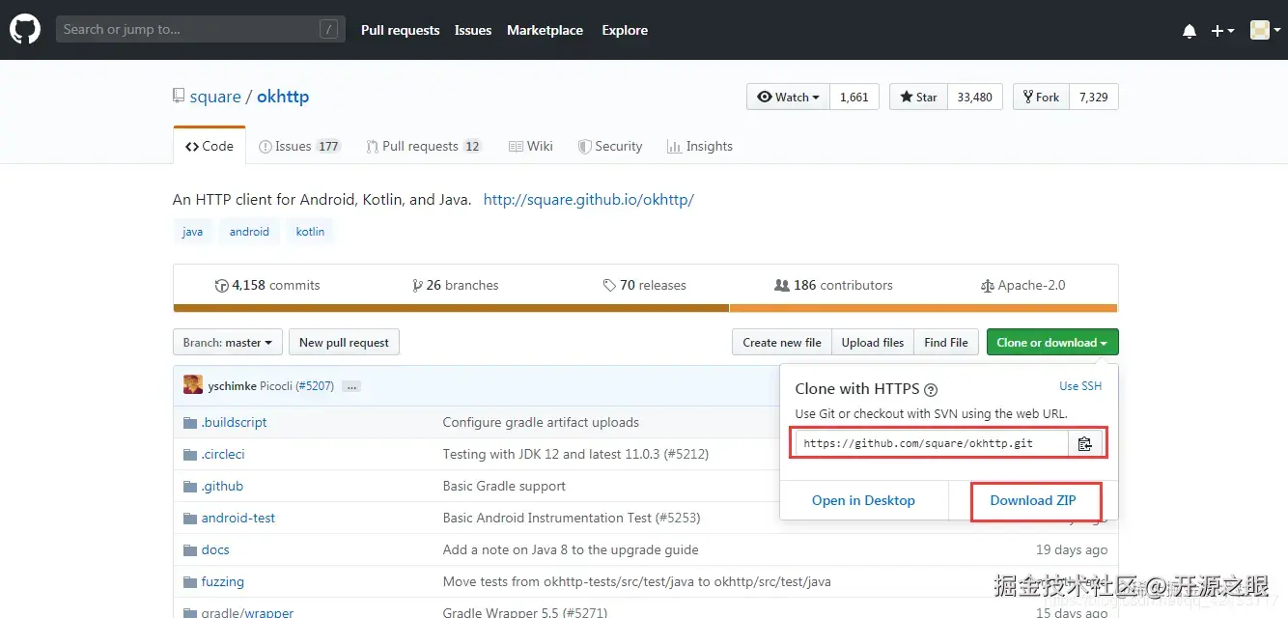Click the repository book icon

click(x=179, y=96)
